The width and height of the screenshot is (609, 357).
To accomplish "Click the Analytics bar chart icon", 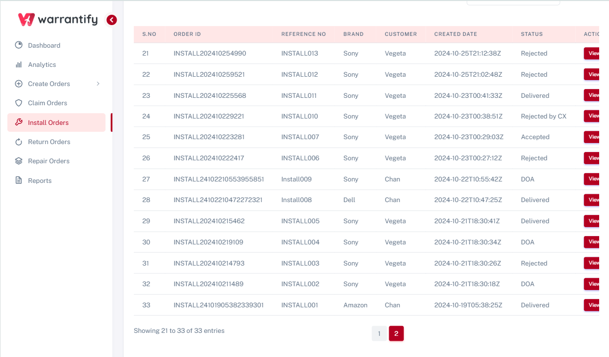I will 19,64.
